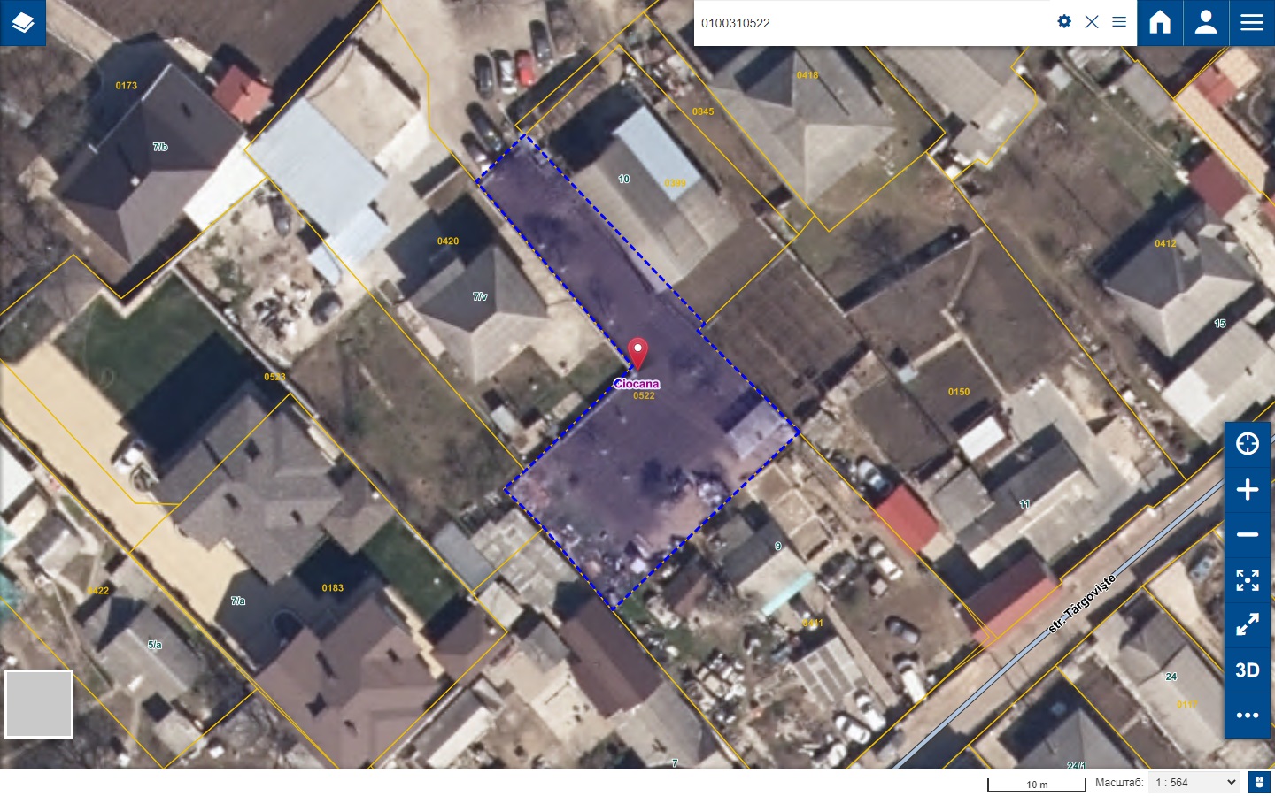Screen dimensions: 1275x796
Task: Open the user account profile
Action: point(1206,23)
